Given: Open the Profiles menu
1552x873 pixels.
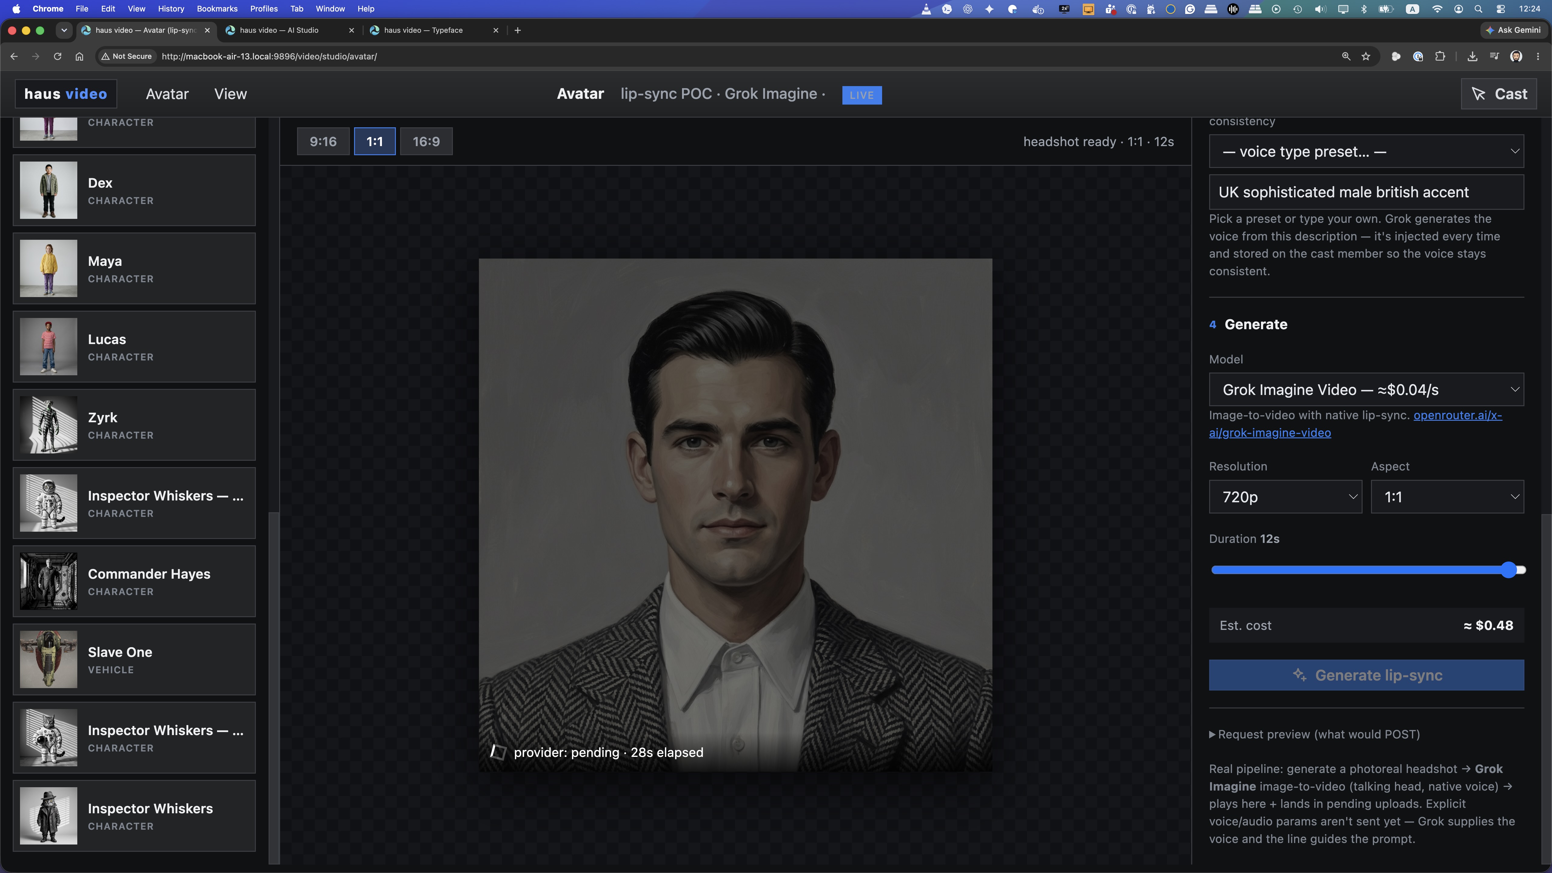Looking at the screenshot, I should coord(264,9).
